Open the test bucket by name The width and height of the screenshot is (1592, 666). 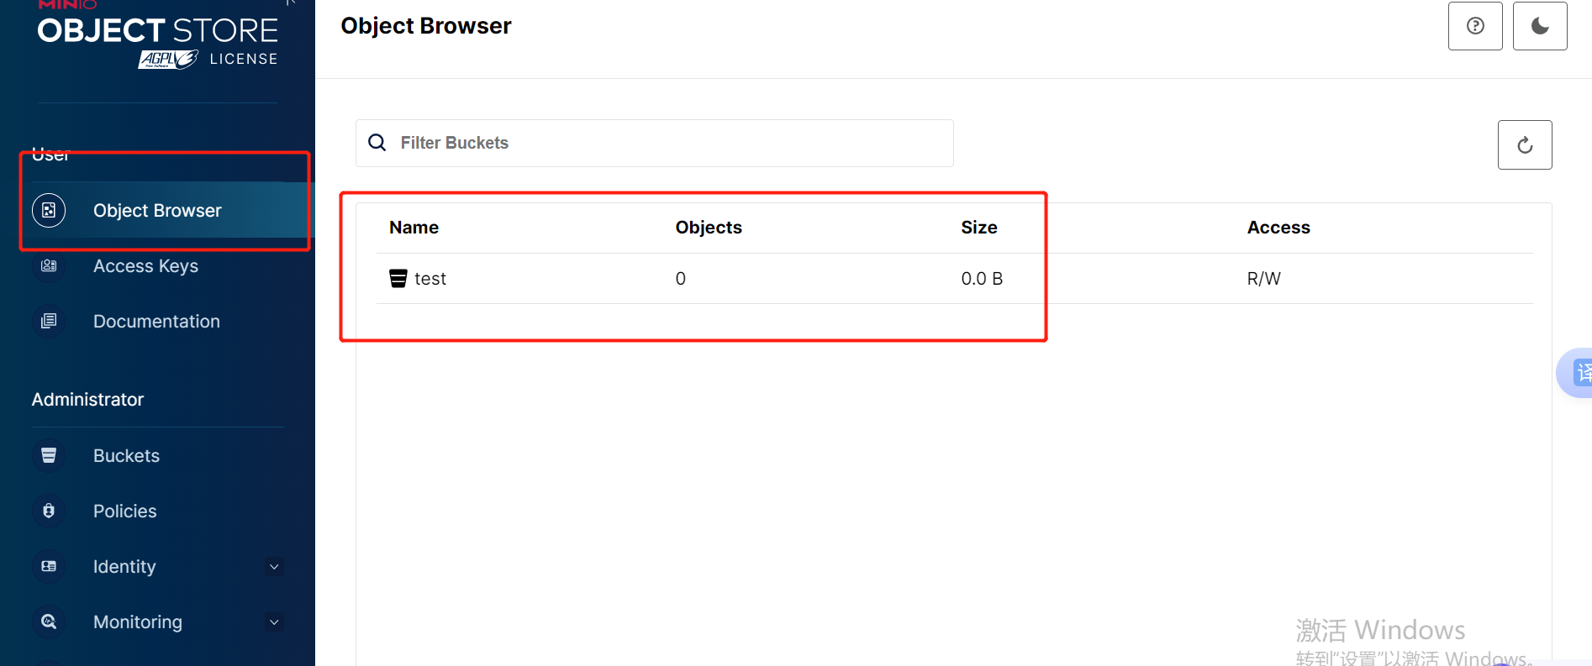(430, 279)
